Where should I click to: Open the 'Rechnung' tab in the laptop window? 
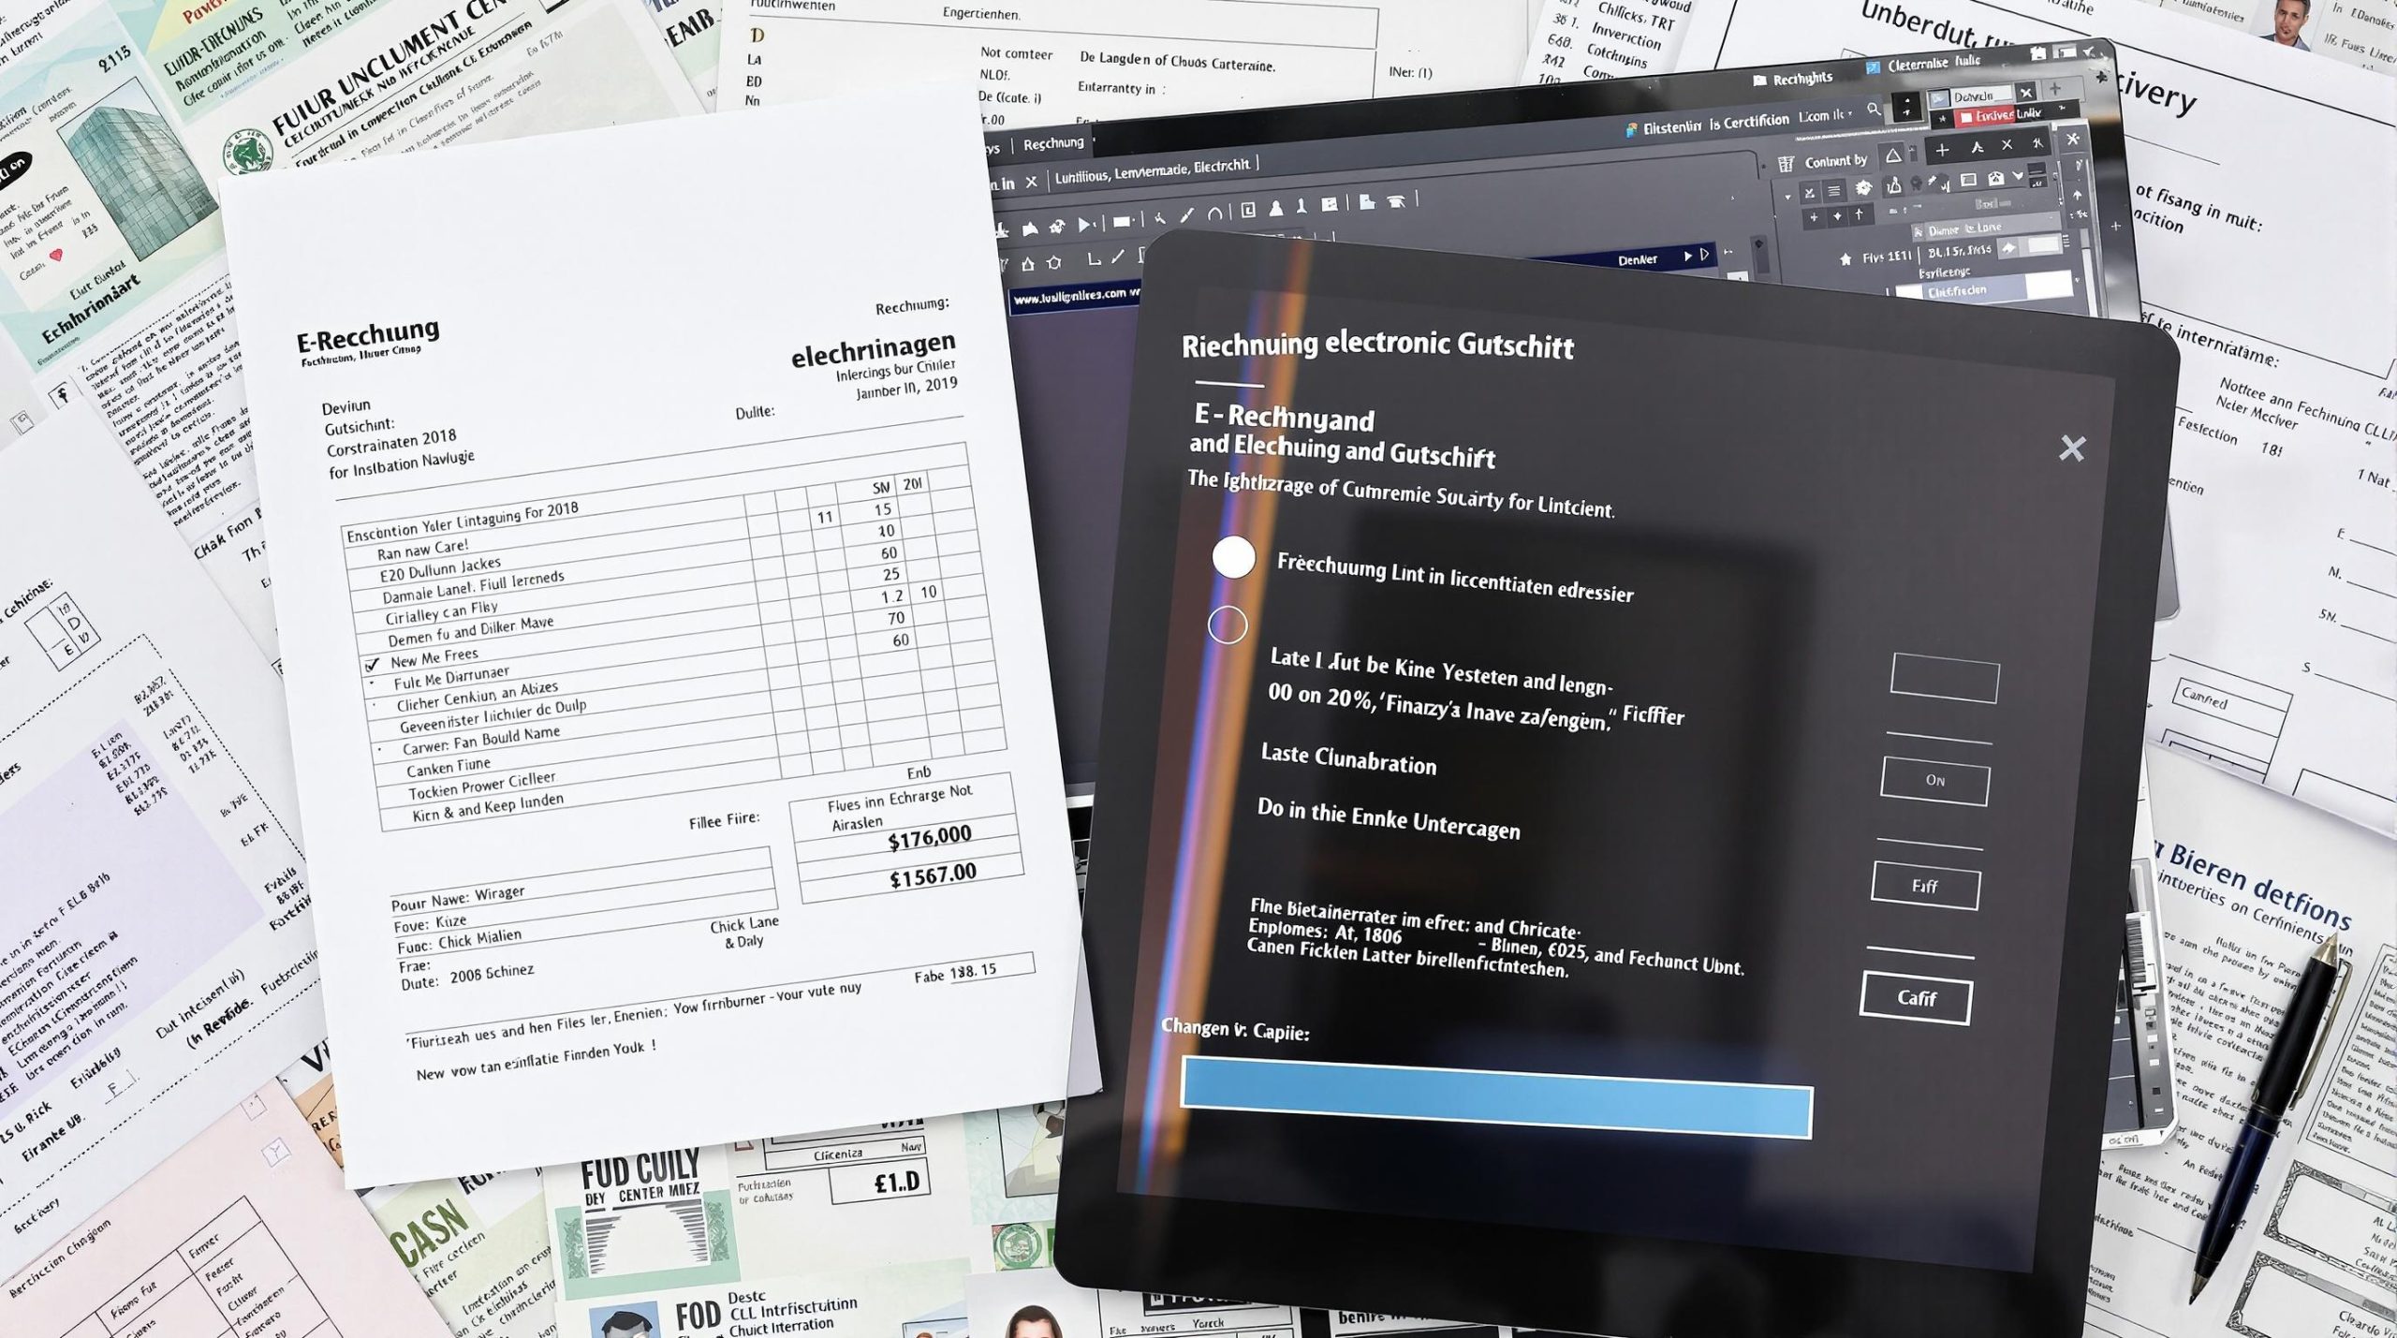(1053, 144)
